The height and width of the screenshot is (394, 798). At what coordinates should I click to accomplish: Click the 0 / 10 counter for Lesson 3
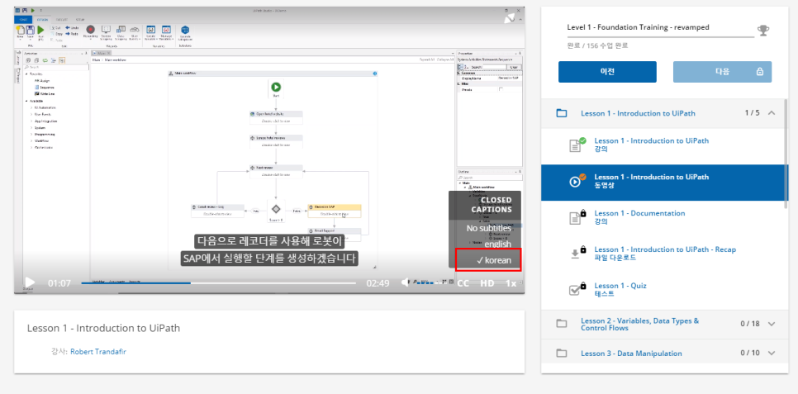(750, 353)
